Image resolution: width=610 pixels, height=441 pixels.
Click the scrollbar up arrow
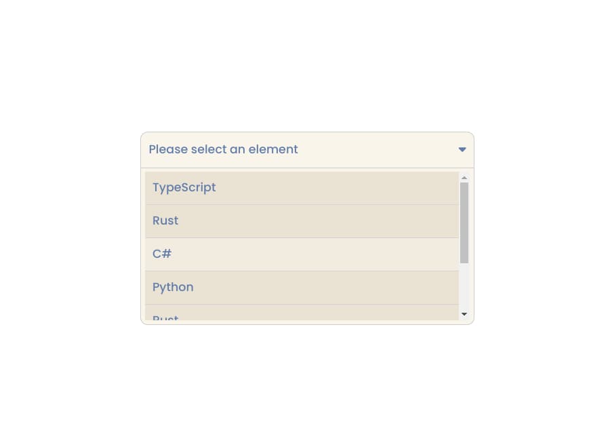tap(464, 178)
